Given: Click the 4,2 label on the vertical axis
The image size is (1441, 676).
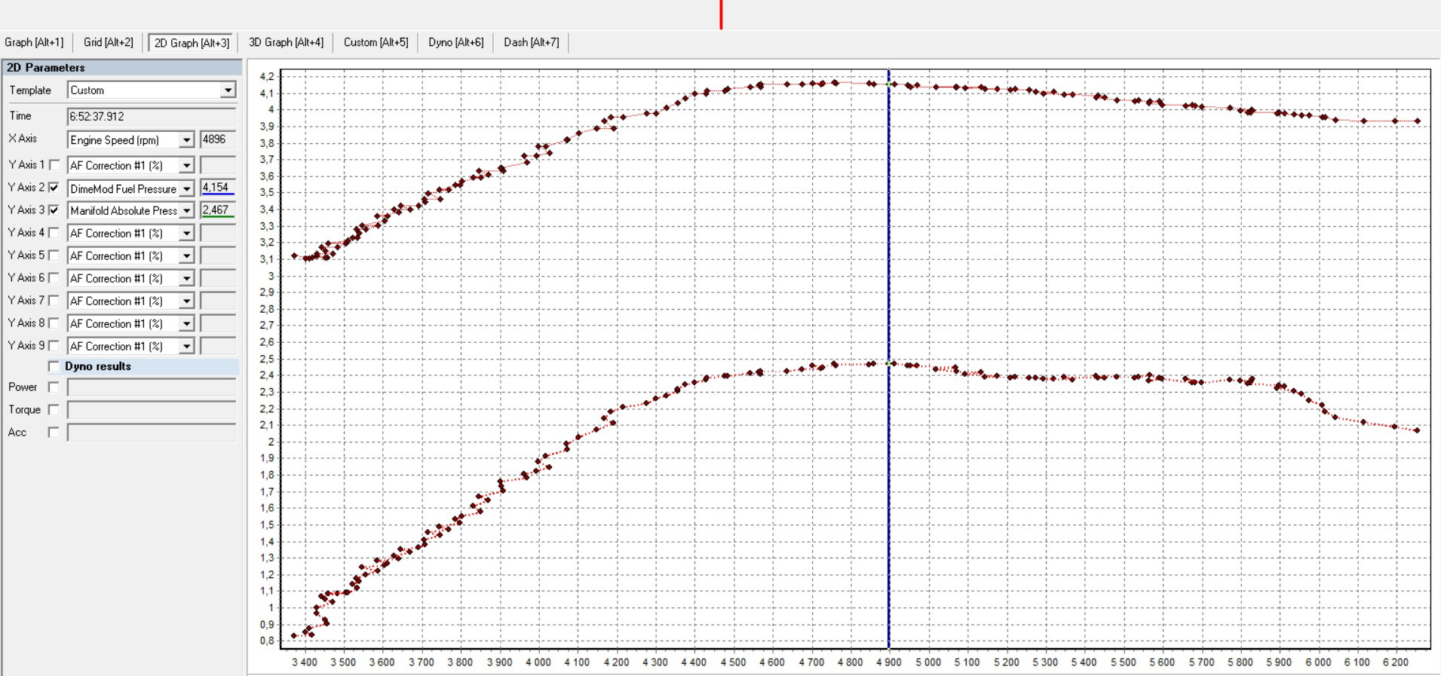Looking at the screenshot, I should [267, 76].
